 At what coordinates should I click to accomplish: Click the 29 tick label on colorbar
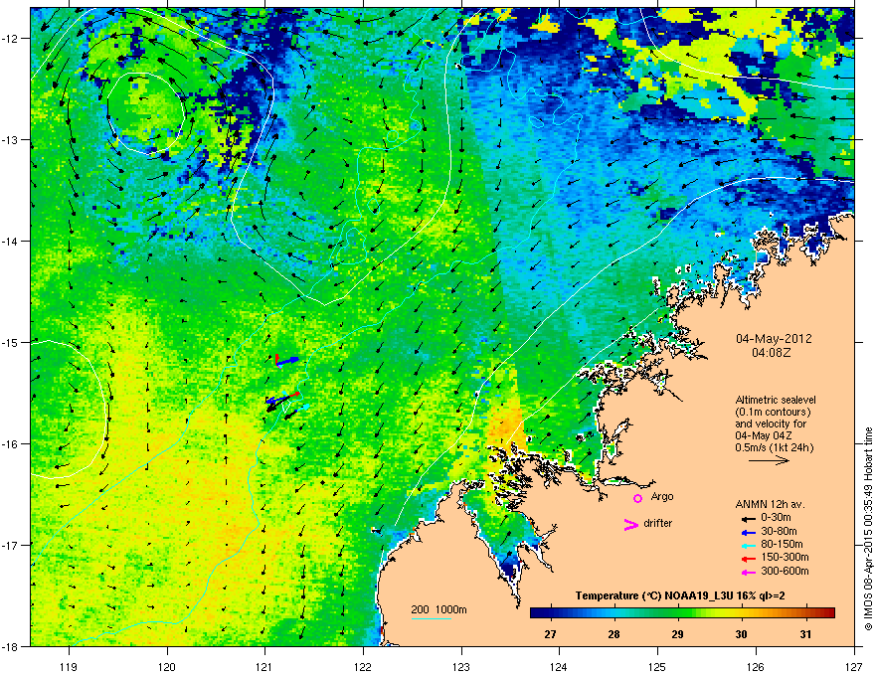click(x=677, y=634)
